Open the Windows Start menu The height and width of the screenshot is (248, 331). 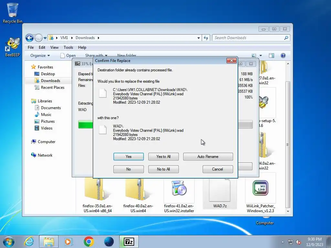(x=9, y=242)
